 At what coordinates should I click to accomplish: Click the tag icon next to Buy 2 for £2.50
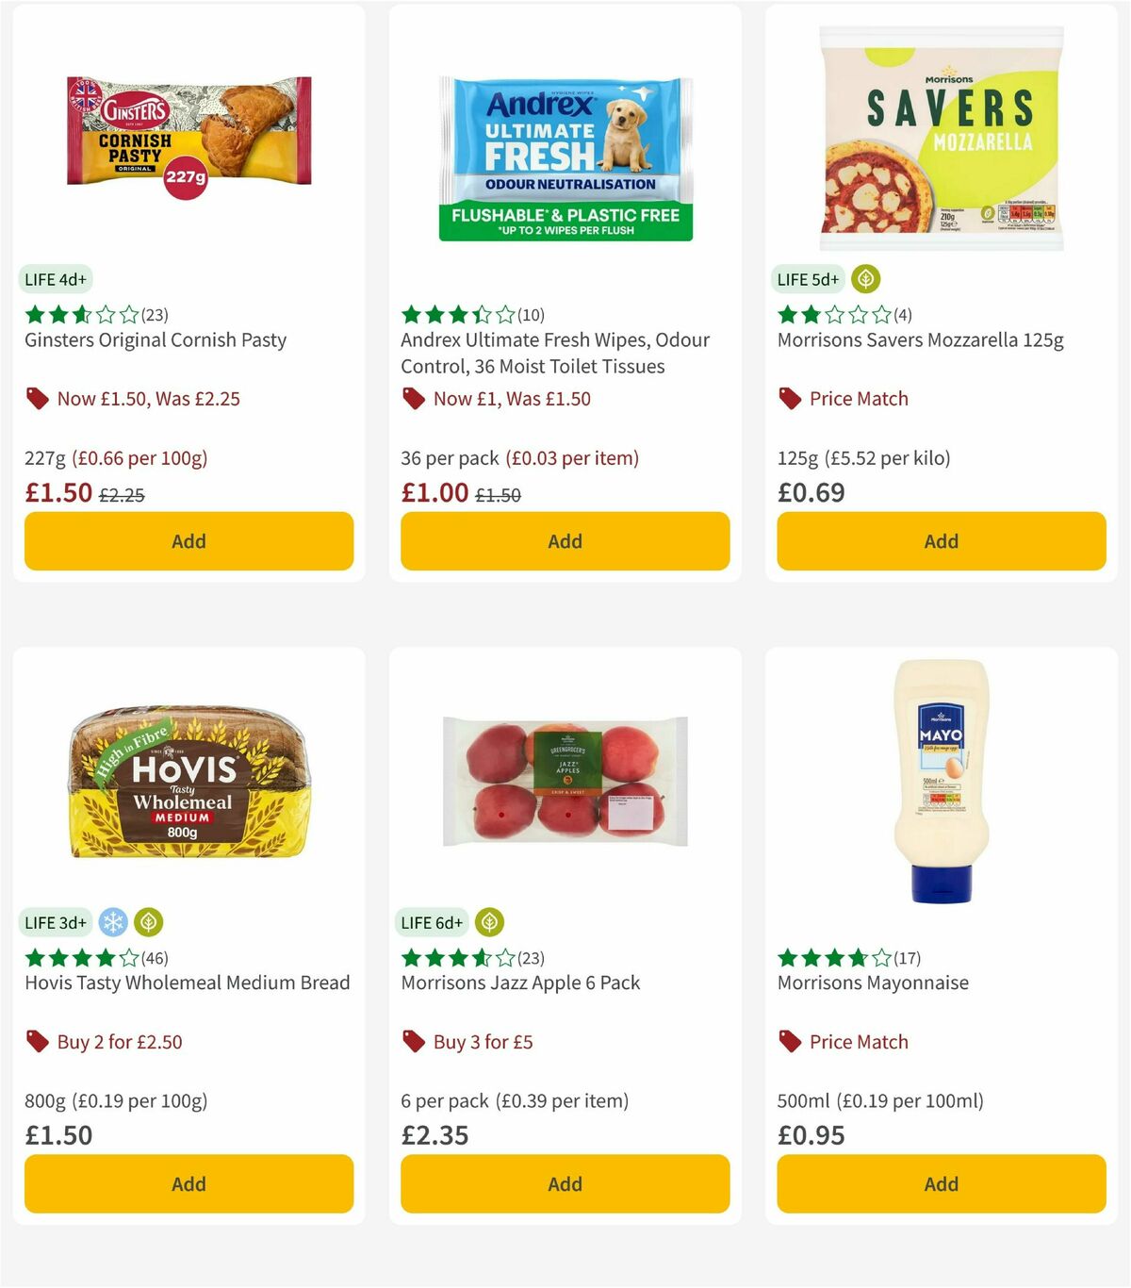[37, 1041]
